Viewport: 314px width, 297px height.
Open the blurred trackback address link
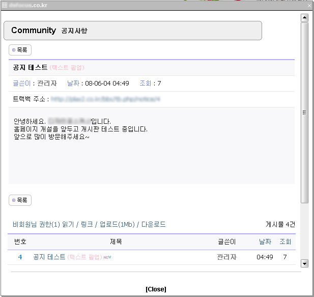[105, 99]
